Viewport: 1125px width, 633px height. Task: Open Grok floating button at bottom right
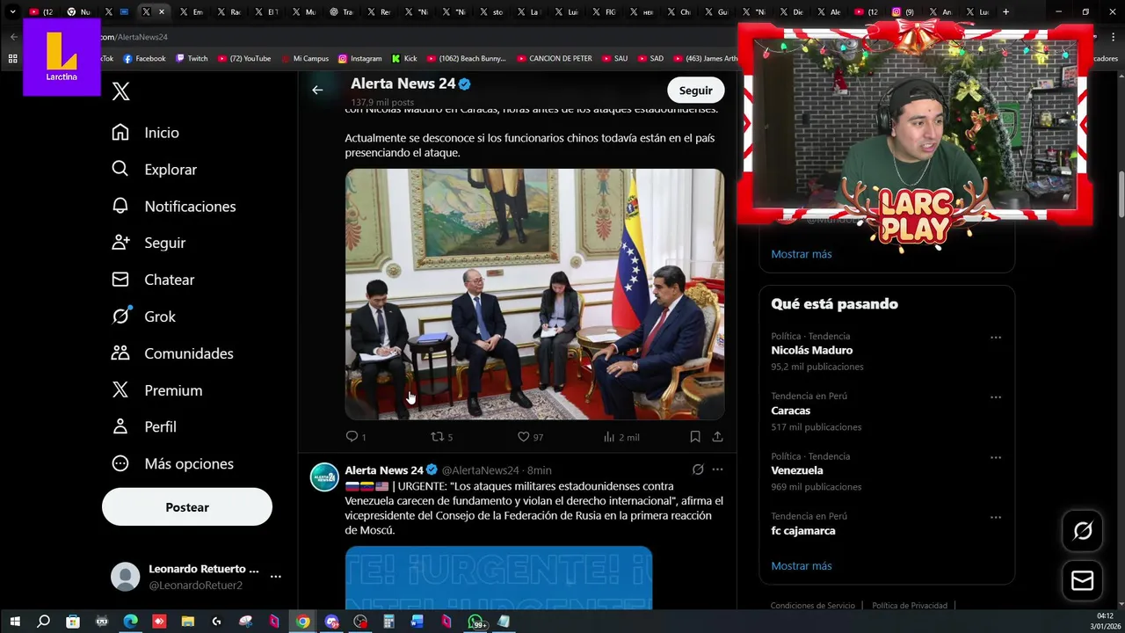(x=1083, y=530)
